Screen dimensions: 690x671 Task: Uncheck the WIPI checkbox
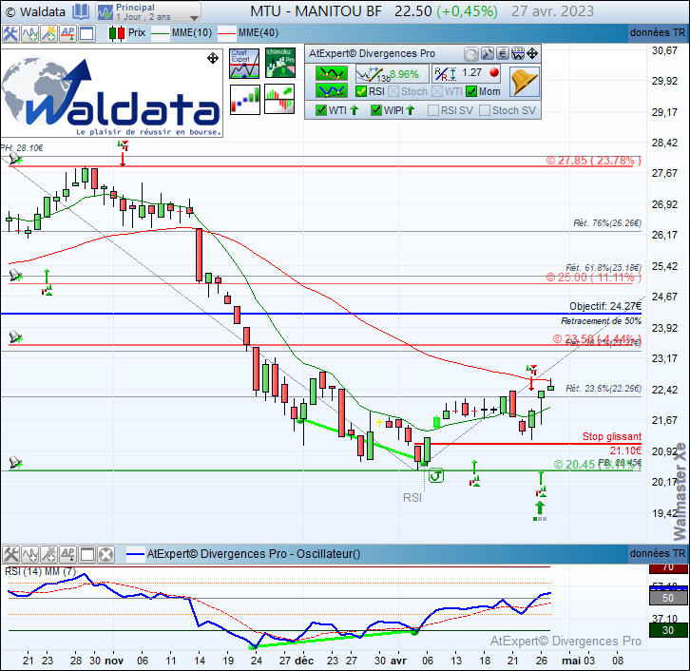376,110
